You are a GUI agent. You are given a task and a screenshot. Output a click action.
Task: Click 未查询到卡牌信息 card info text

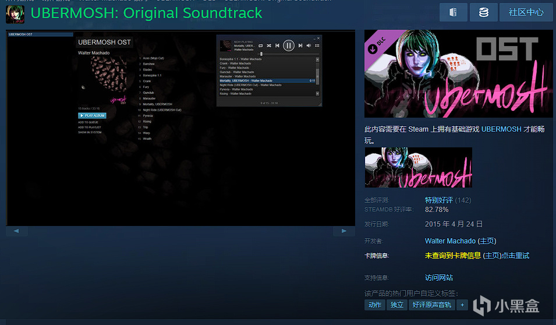(453, 256)
